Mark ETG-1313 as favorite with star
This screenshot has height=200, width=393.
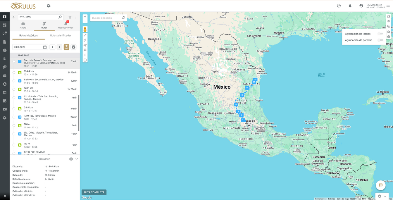click(x=70, y=17)
